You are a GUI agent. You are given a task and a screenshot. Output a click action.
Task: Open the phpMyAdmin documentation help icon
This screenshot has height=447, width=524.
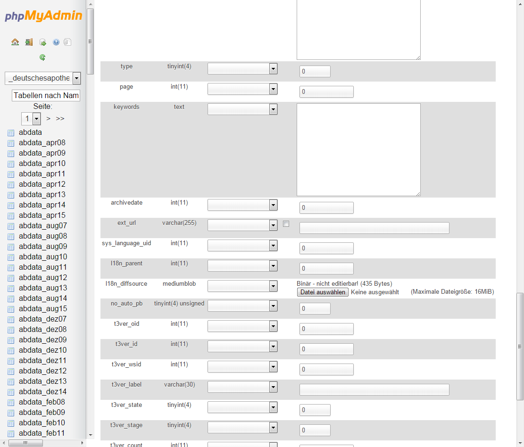[56, 42]
